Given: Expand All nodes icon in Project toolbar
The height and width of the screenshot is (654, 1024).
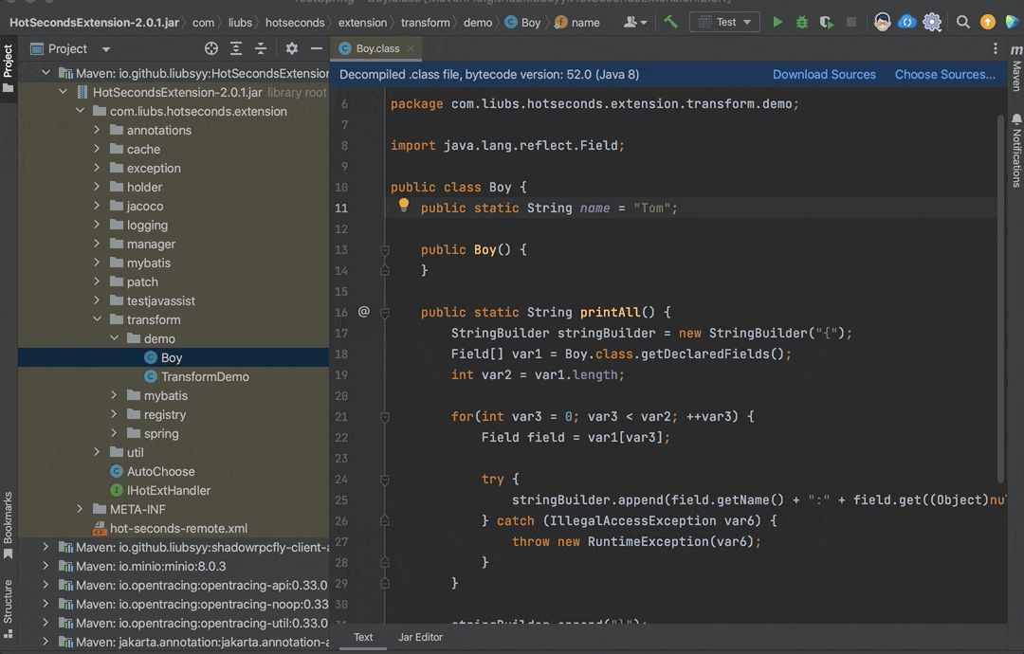Looking at the screenshot, I should (236, 47).
